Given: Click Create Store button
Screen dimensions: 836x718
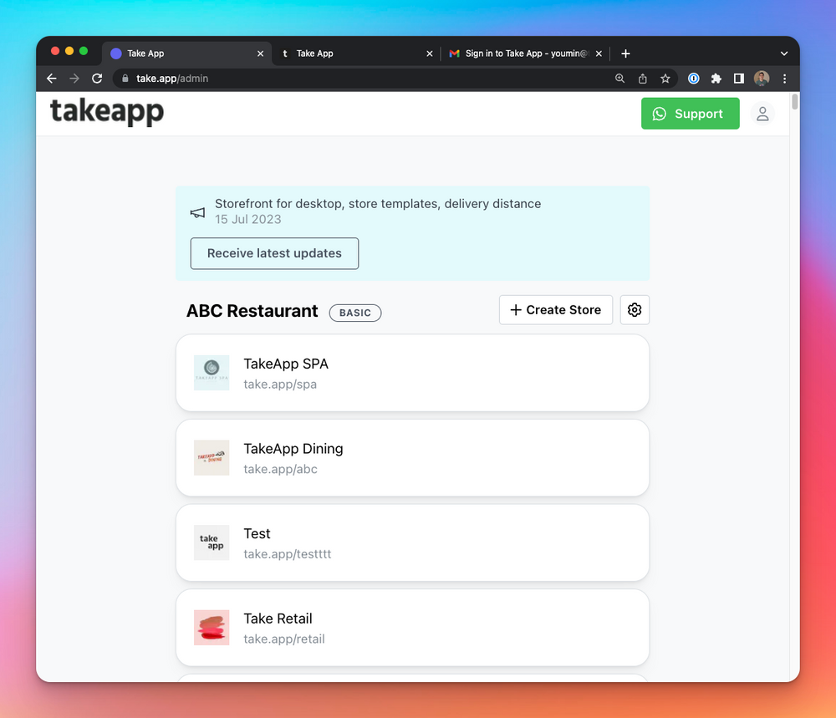Looking at the screenshot, I should 556,310.
